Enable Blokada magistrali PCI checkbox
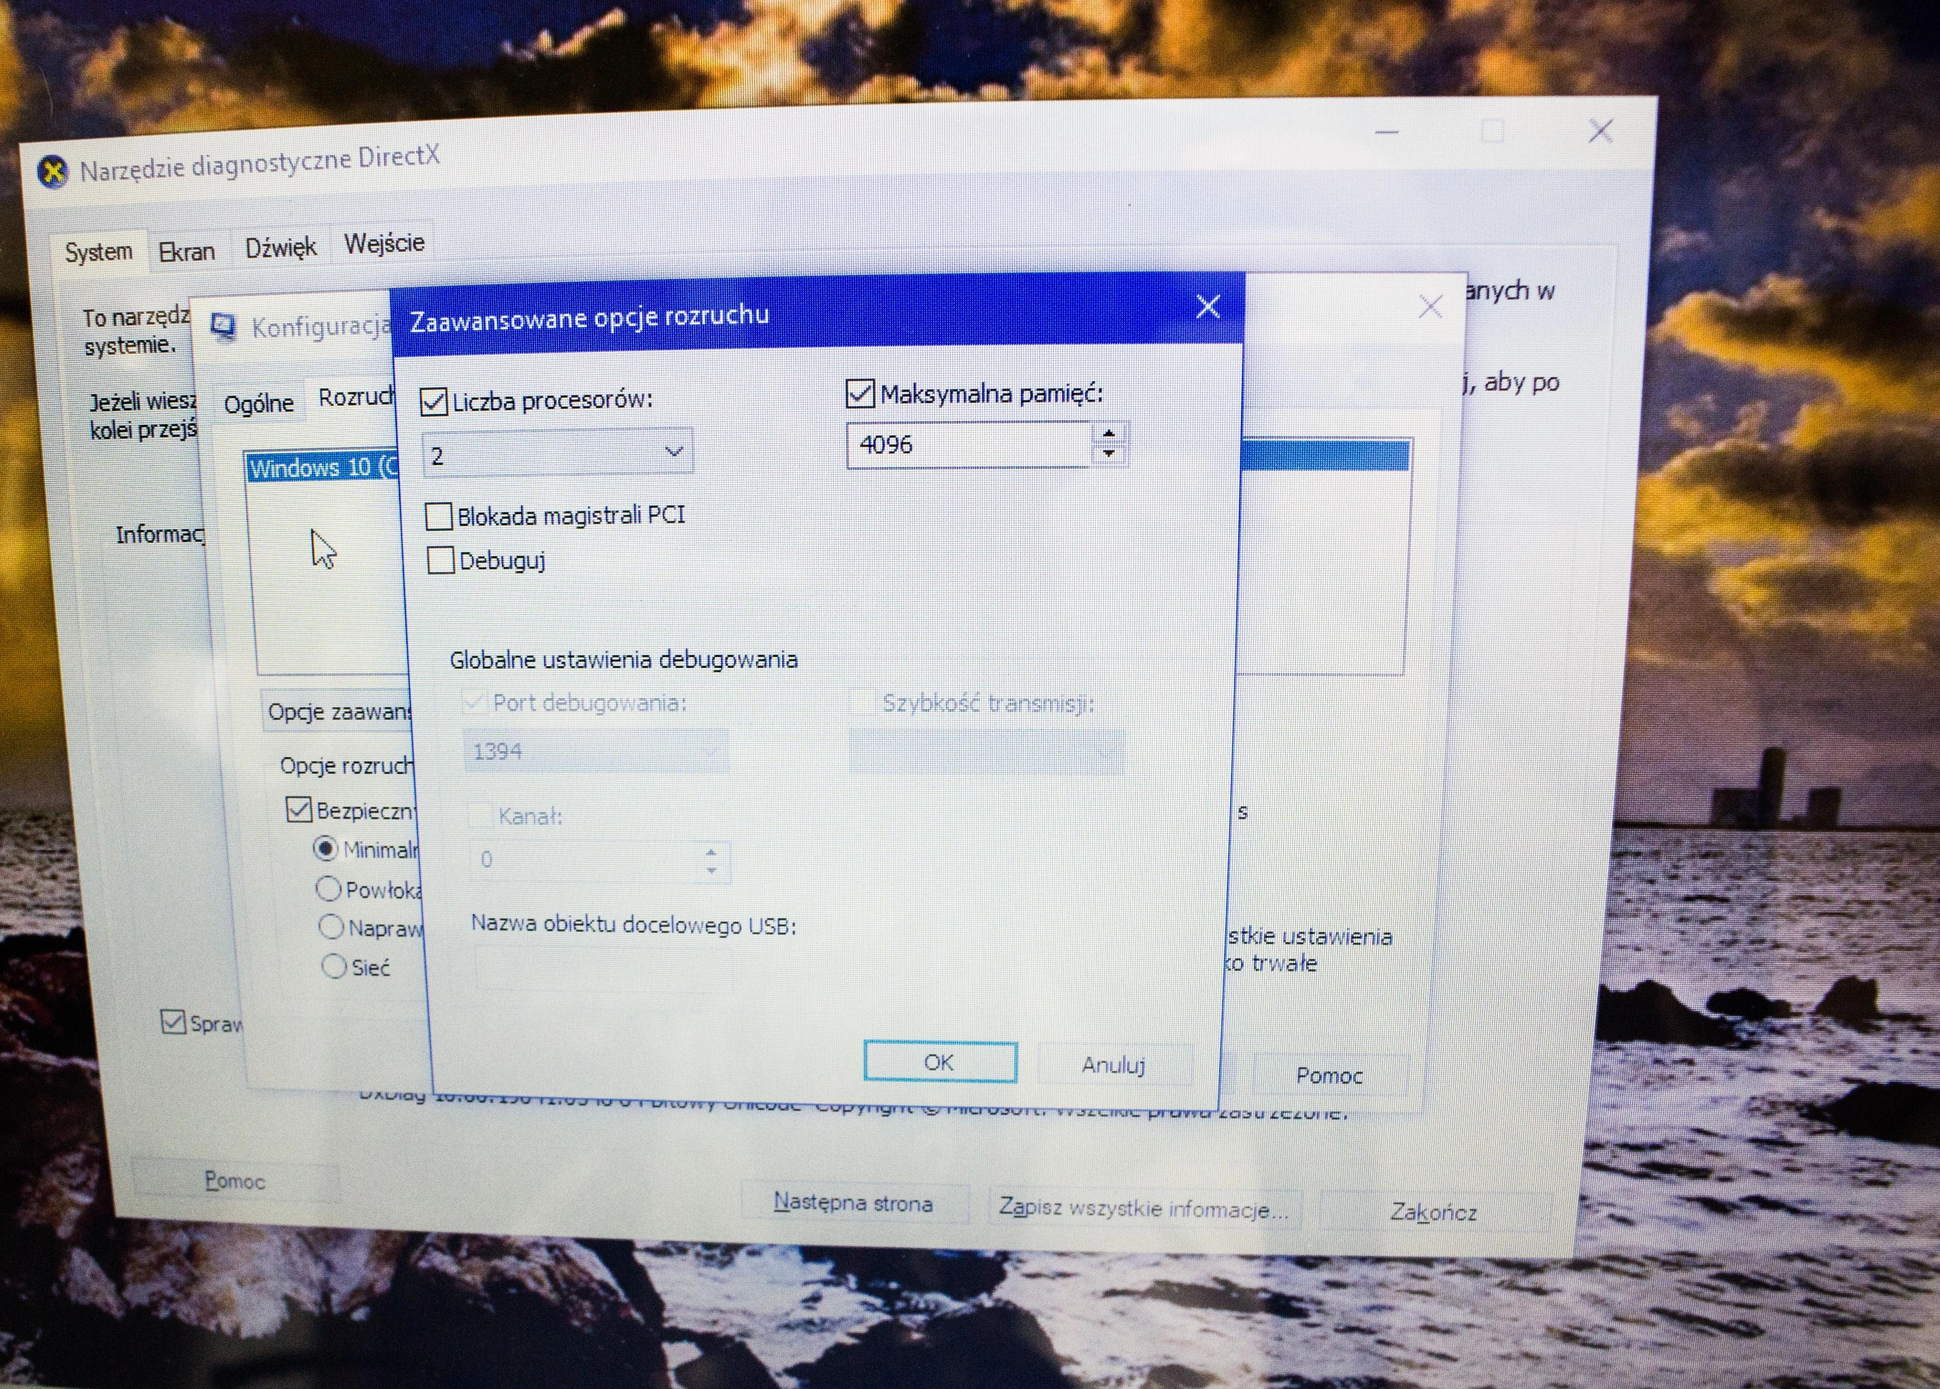The height and width of the screenshot is (1389, 1940). pos(439,517)
